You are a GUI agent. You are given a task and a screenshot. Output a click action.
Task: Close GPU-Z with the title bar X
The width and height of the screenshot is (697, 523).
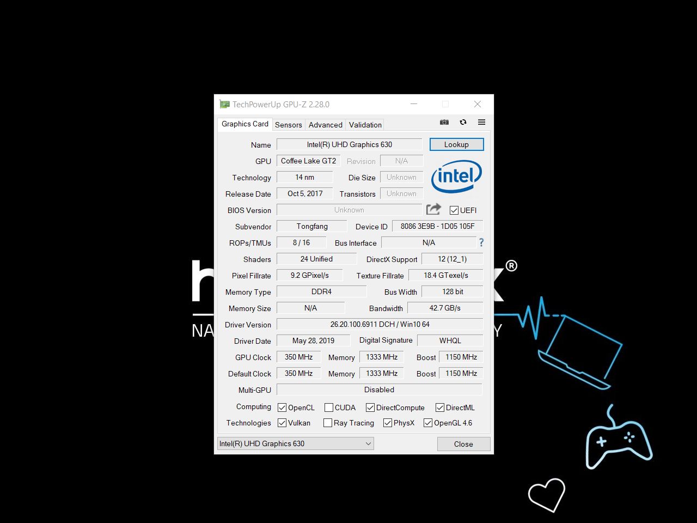[x=478, y=104]
